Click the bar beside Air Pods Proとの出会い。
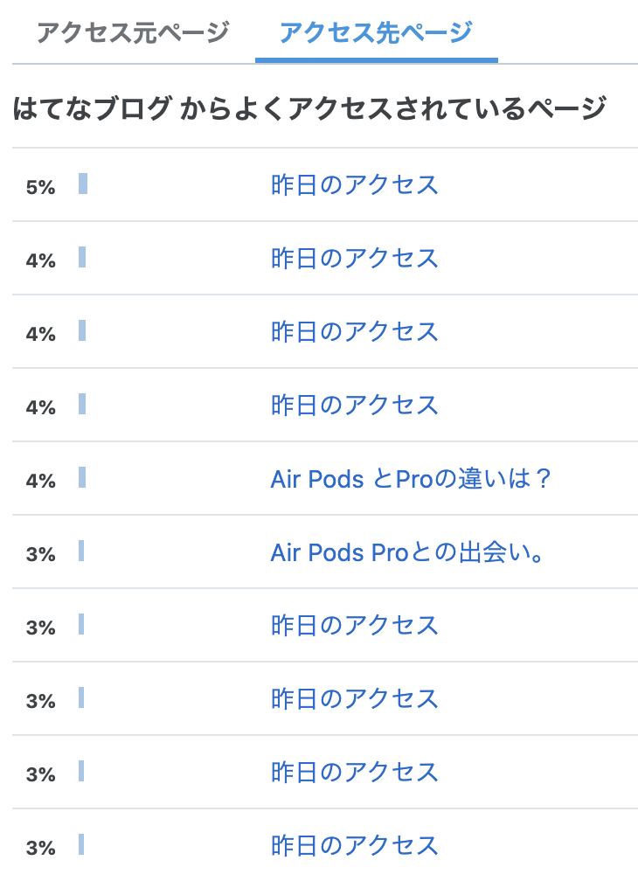638x881 pixels. tap(81, 551)
